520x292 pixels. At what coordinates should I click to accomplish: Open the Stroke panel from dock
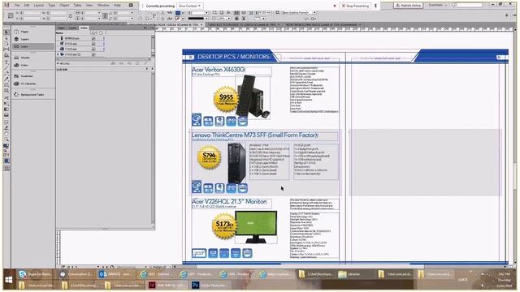pyautogui.click(x=33, y=58)
